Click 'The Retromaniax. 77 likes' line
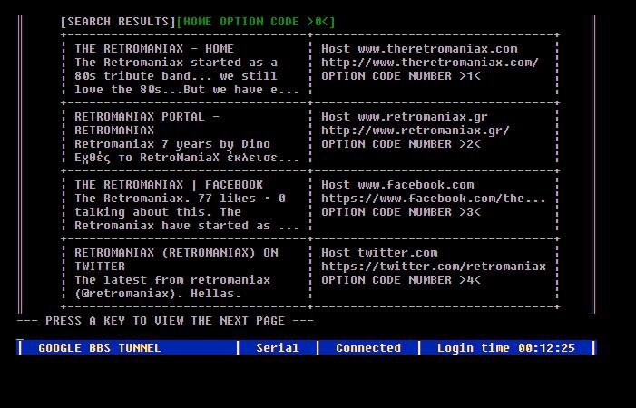636x408 pixels. coord(180,199)
